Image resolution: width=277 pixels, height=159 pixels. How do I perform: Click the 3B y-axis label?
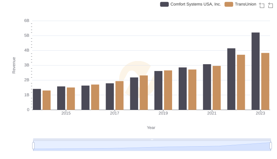27,65
